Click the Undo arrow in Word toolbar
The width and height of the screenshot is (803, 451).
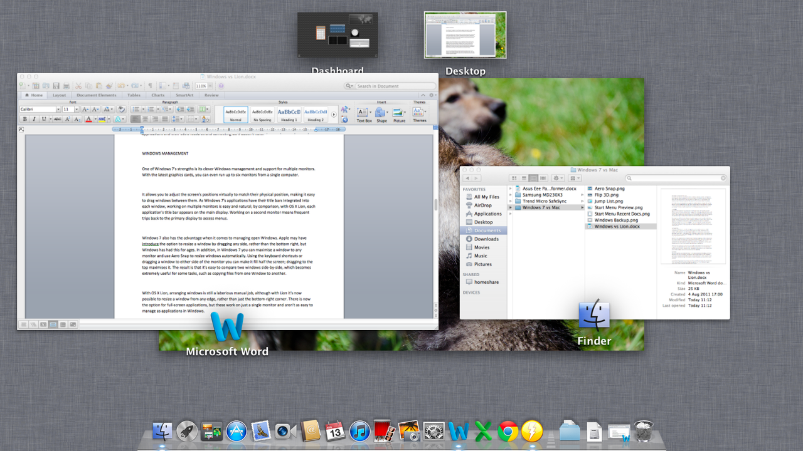[x=120, y=86]
